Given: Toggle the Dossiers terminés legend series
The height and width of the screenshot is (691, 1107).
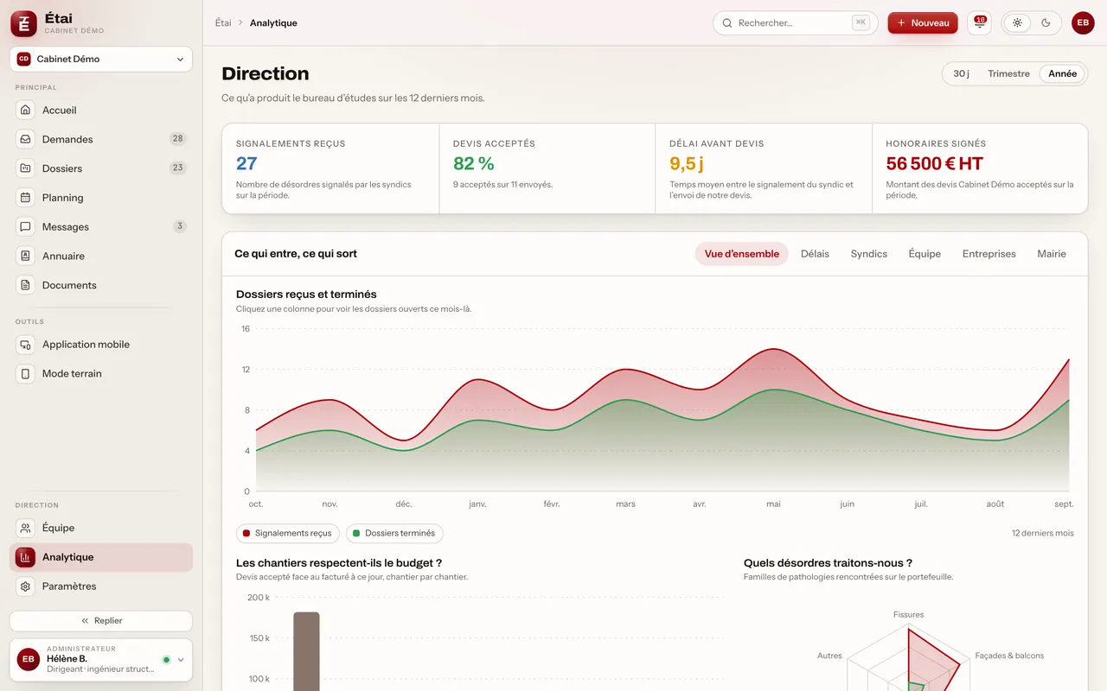Looking at the screenshot, I should pyautogui.click(x=394, y=533).
